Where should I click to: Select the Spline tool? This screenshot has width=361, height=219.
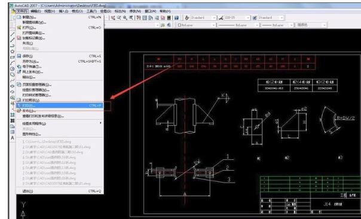point(13,81)
